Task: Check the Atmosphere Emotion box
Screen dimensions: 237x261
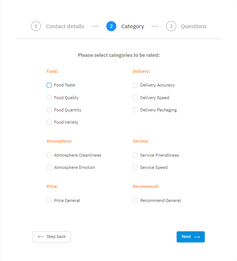Action: click(49, 167)
